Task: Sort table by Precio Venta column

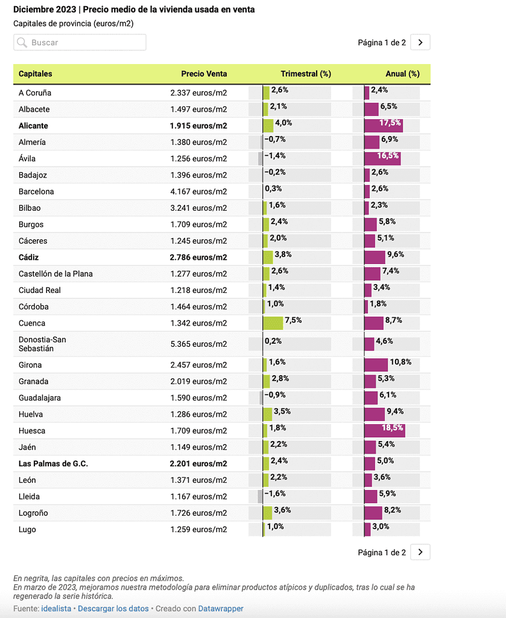Action: point(204,74)
